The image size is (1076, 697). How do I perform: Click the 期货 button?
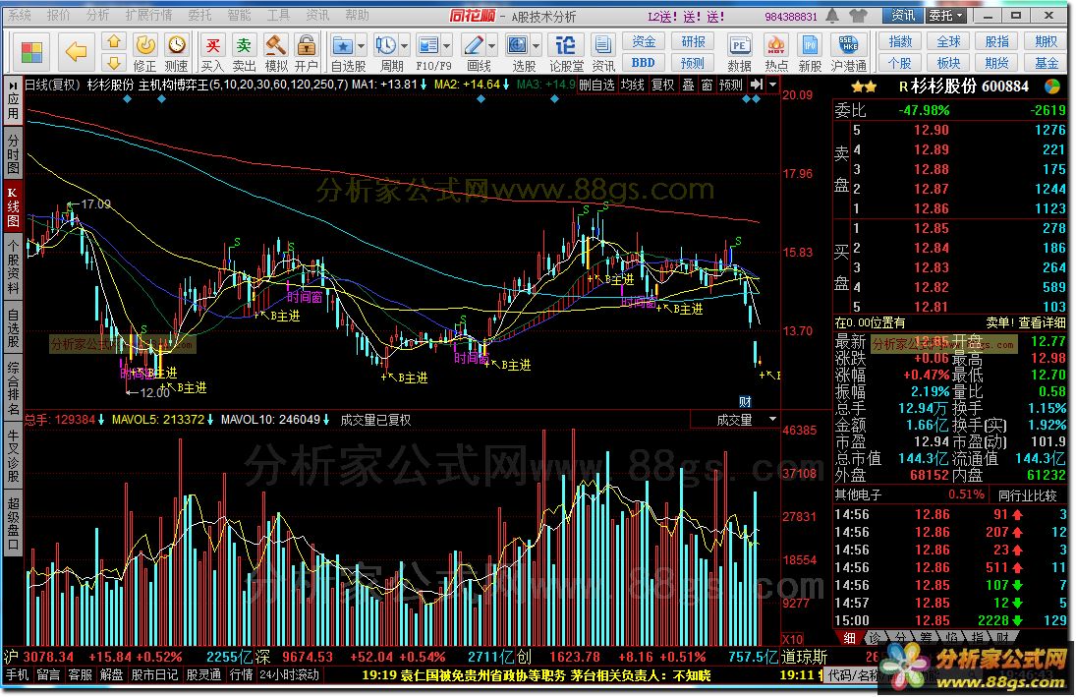point(997,63)
